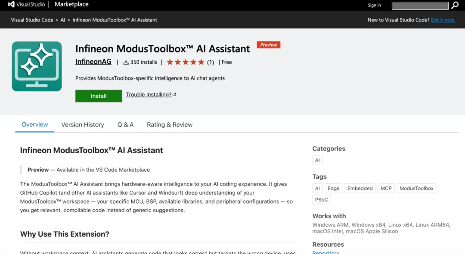Click the five-star rating icons
465x254 pixels.
185,62
